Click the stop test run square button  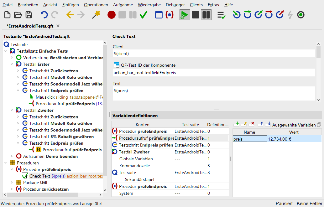click(x=196, y=15)
